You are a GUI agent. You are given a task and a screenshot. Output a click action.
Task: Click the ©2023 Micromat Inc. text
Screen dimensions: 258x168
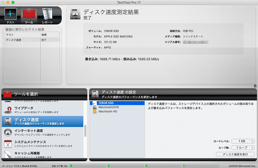[243, 166]
